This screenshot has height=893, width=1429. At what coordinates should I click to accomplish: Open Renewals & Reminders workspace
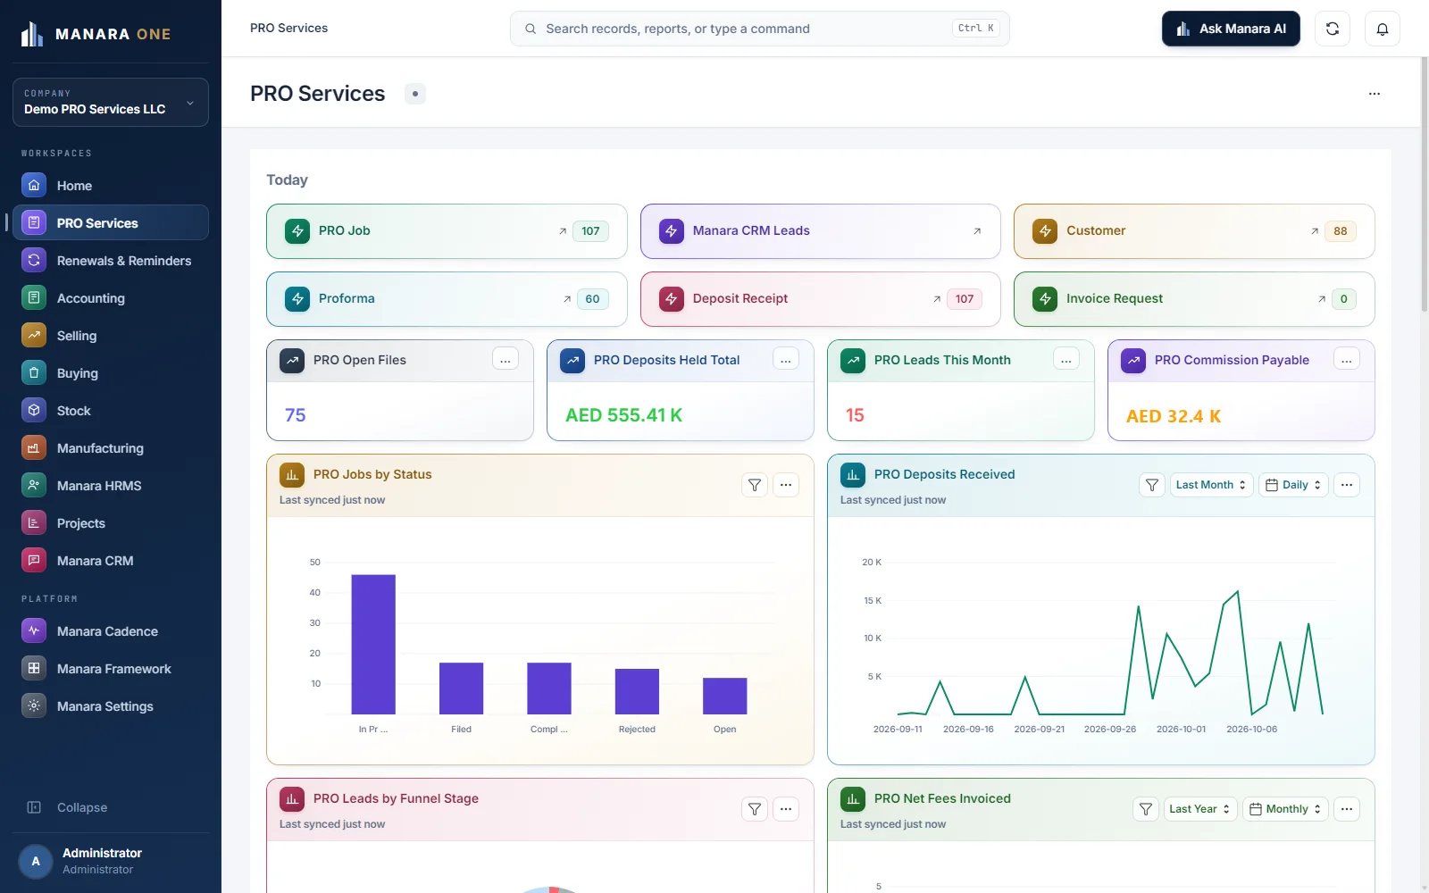pos(111,261)
